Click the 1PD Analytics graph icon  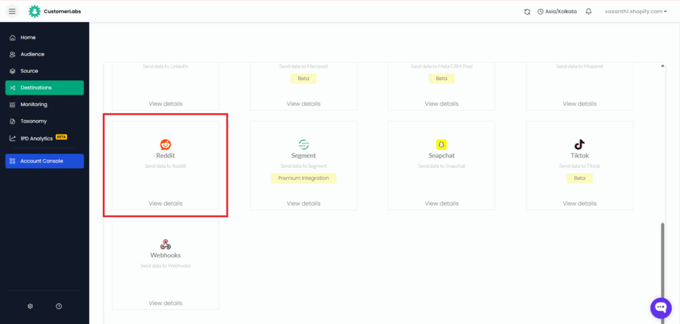13,138
